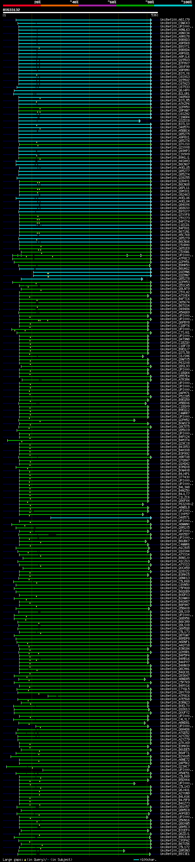
Task: Open hit UniRef100_Q3ZD18
Action: (175, 121)
